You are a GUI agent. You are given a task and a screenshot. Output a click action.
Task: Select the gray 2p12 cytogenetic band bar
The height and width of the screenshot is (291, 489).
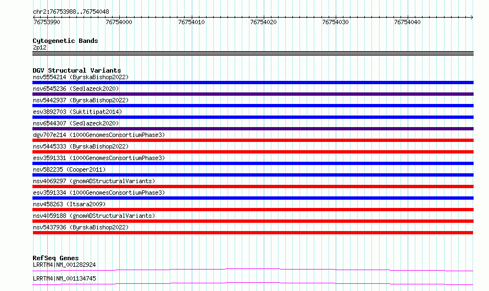(253, 53)
